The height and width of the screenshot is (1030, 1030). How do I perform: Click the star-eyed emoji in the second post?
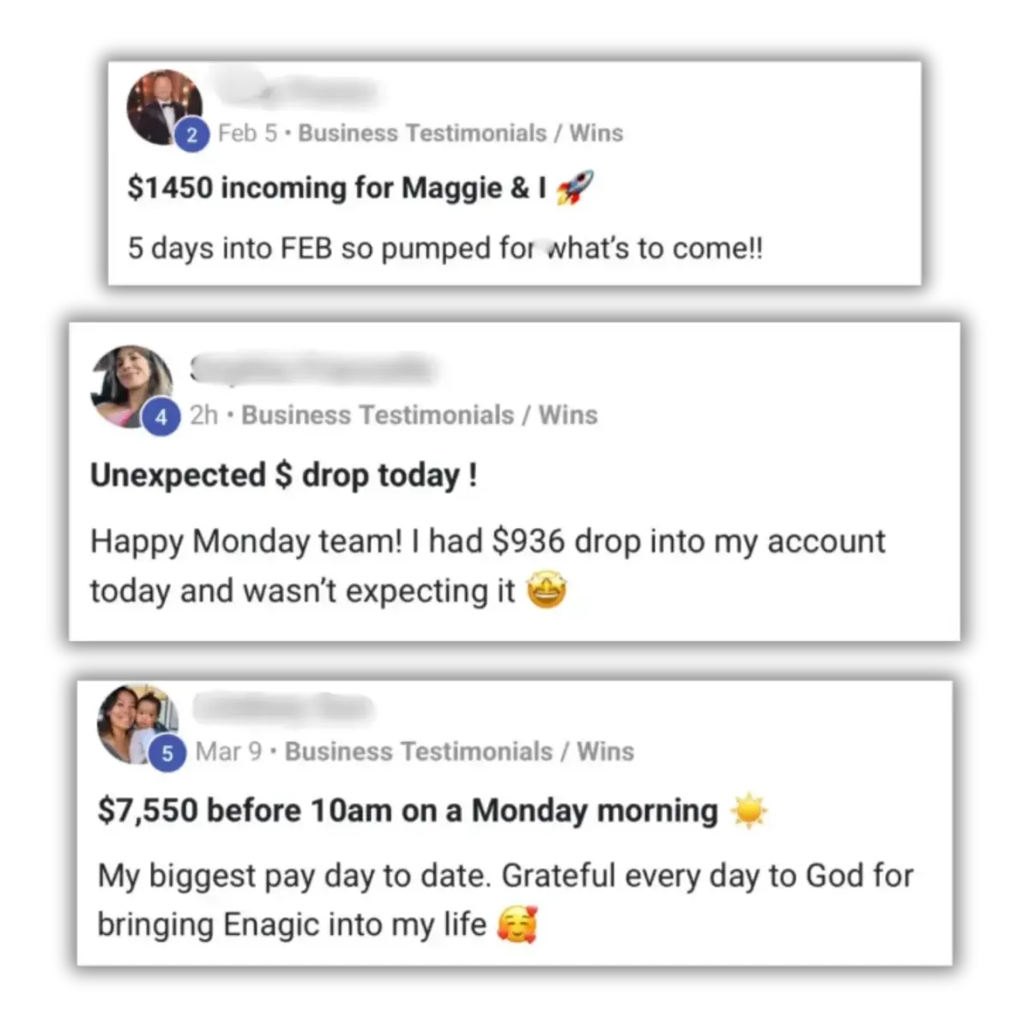pyautogui.click(x=547, y=591)
